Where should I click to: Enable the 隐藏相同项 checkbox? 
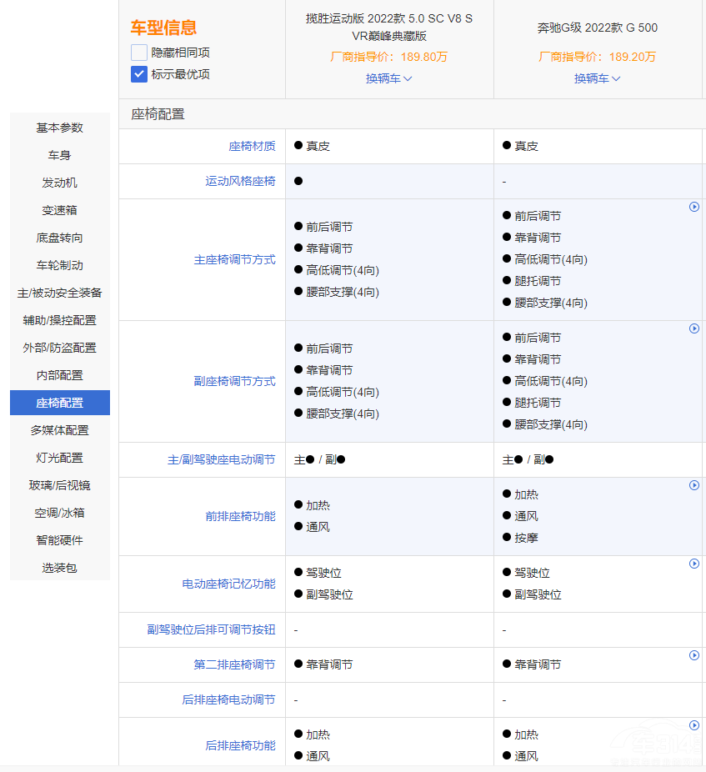point(138,52)
